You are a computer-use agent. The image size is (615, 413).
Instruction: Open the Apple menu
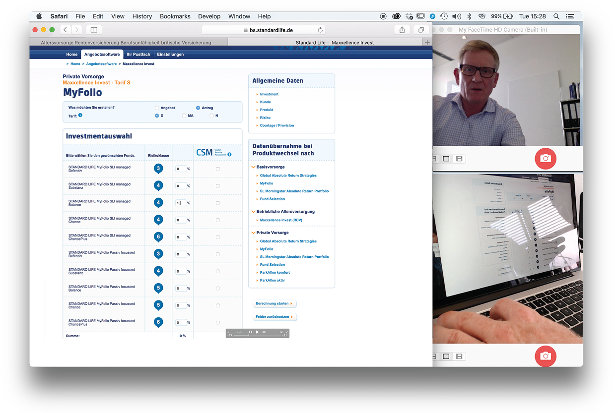click(39, 16)
